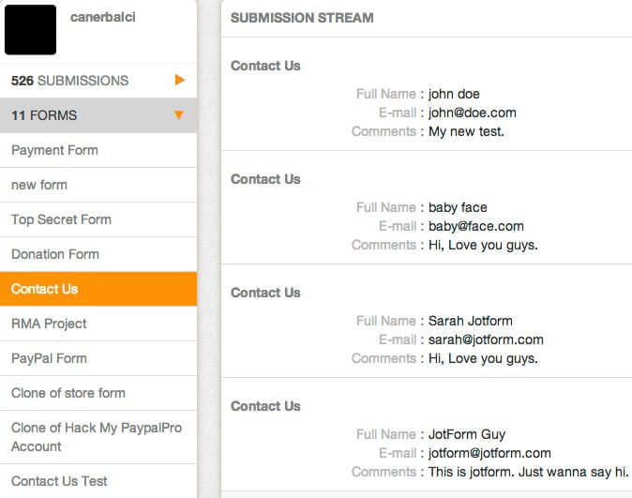Click the canerbalci username
Image resolution: width=632 pixels, height=498 pixels.
point(103,18)
